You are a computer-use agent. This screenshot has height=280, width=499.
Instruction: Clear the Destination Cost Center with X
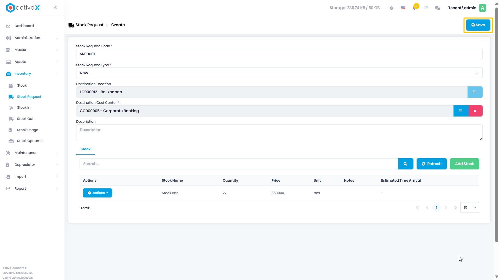tap(475, 111)
